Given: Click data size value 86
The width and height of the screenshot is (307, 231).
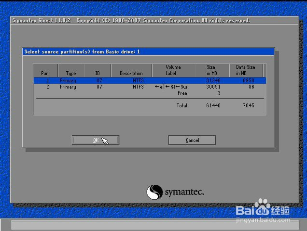Looking at the screenshot, I should click(251, 87).
